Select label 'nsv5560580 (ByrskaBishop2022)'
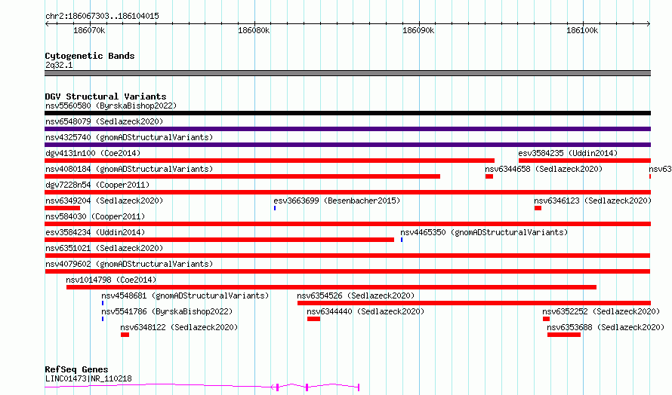The height and width of the screenshot is (395, 672). click(111, 106)
